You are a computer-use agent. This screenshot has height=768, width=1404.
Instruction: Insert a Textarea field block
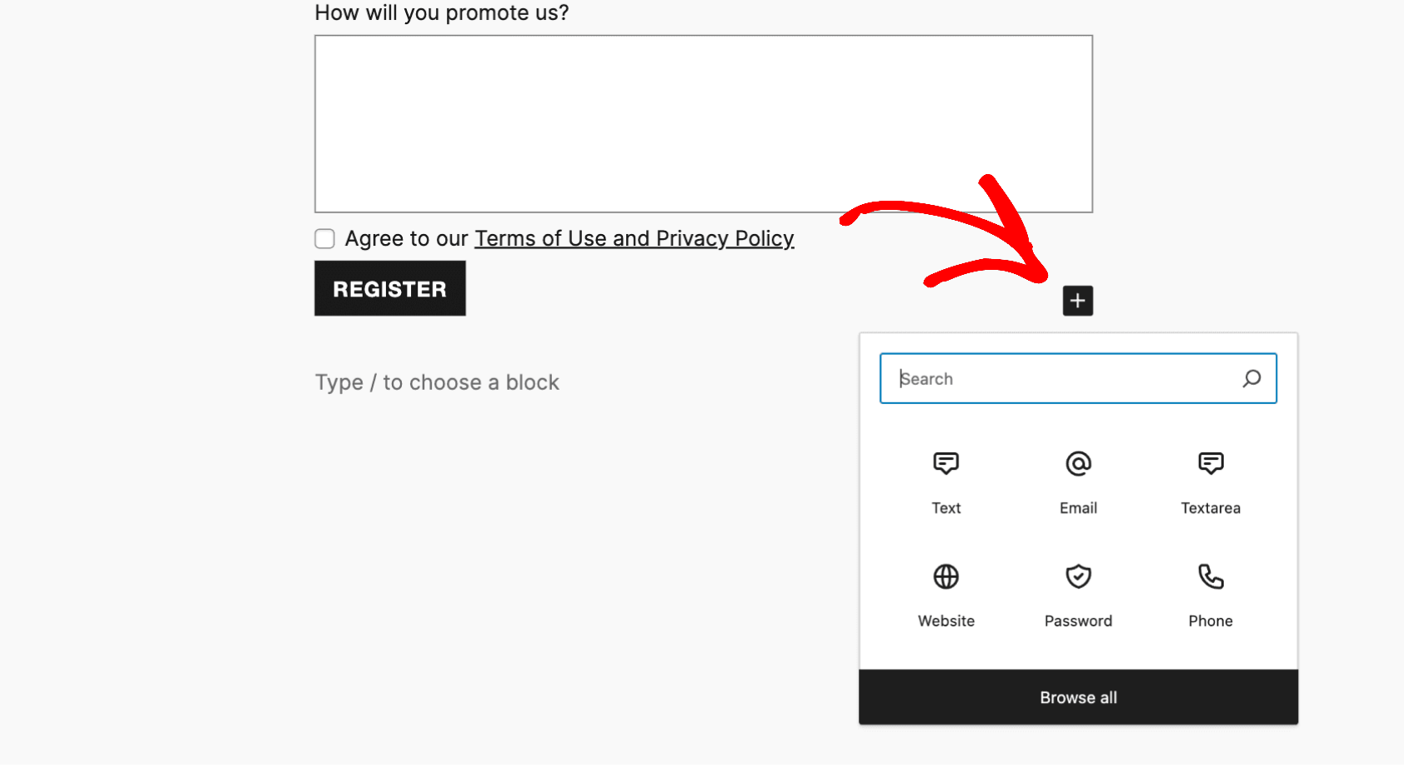point(1211,483)
